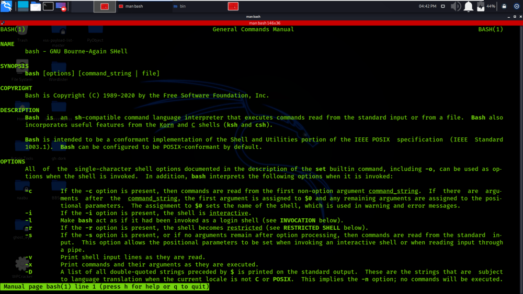Click the 'SYNOPSIS' section heading
Viewport: 523px width, 294px height.
pos(14,66)
